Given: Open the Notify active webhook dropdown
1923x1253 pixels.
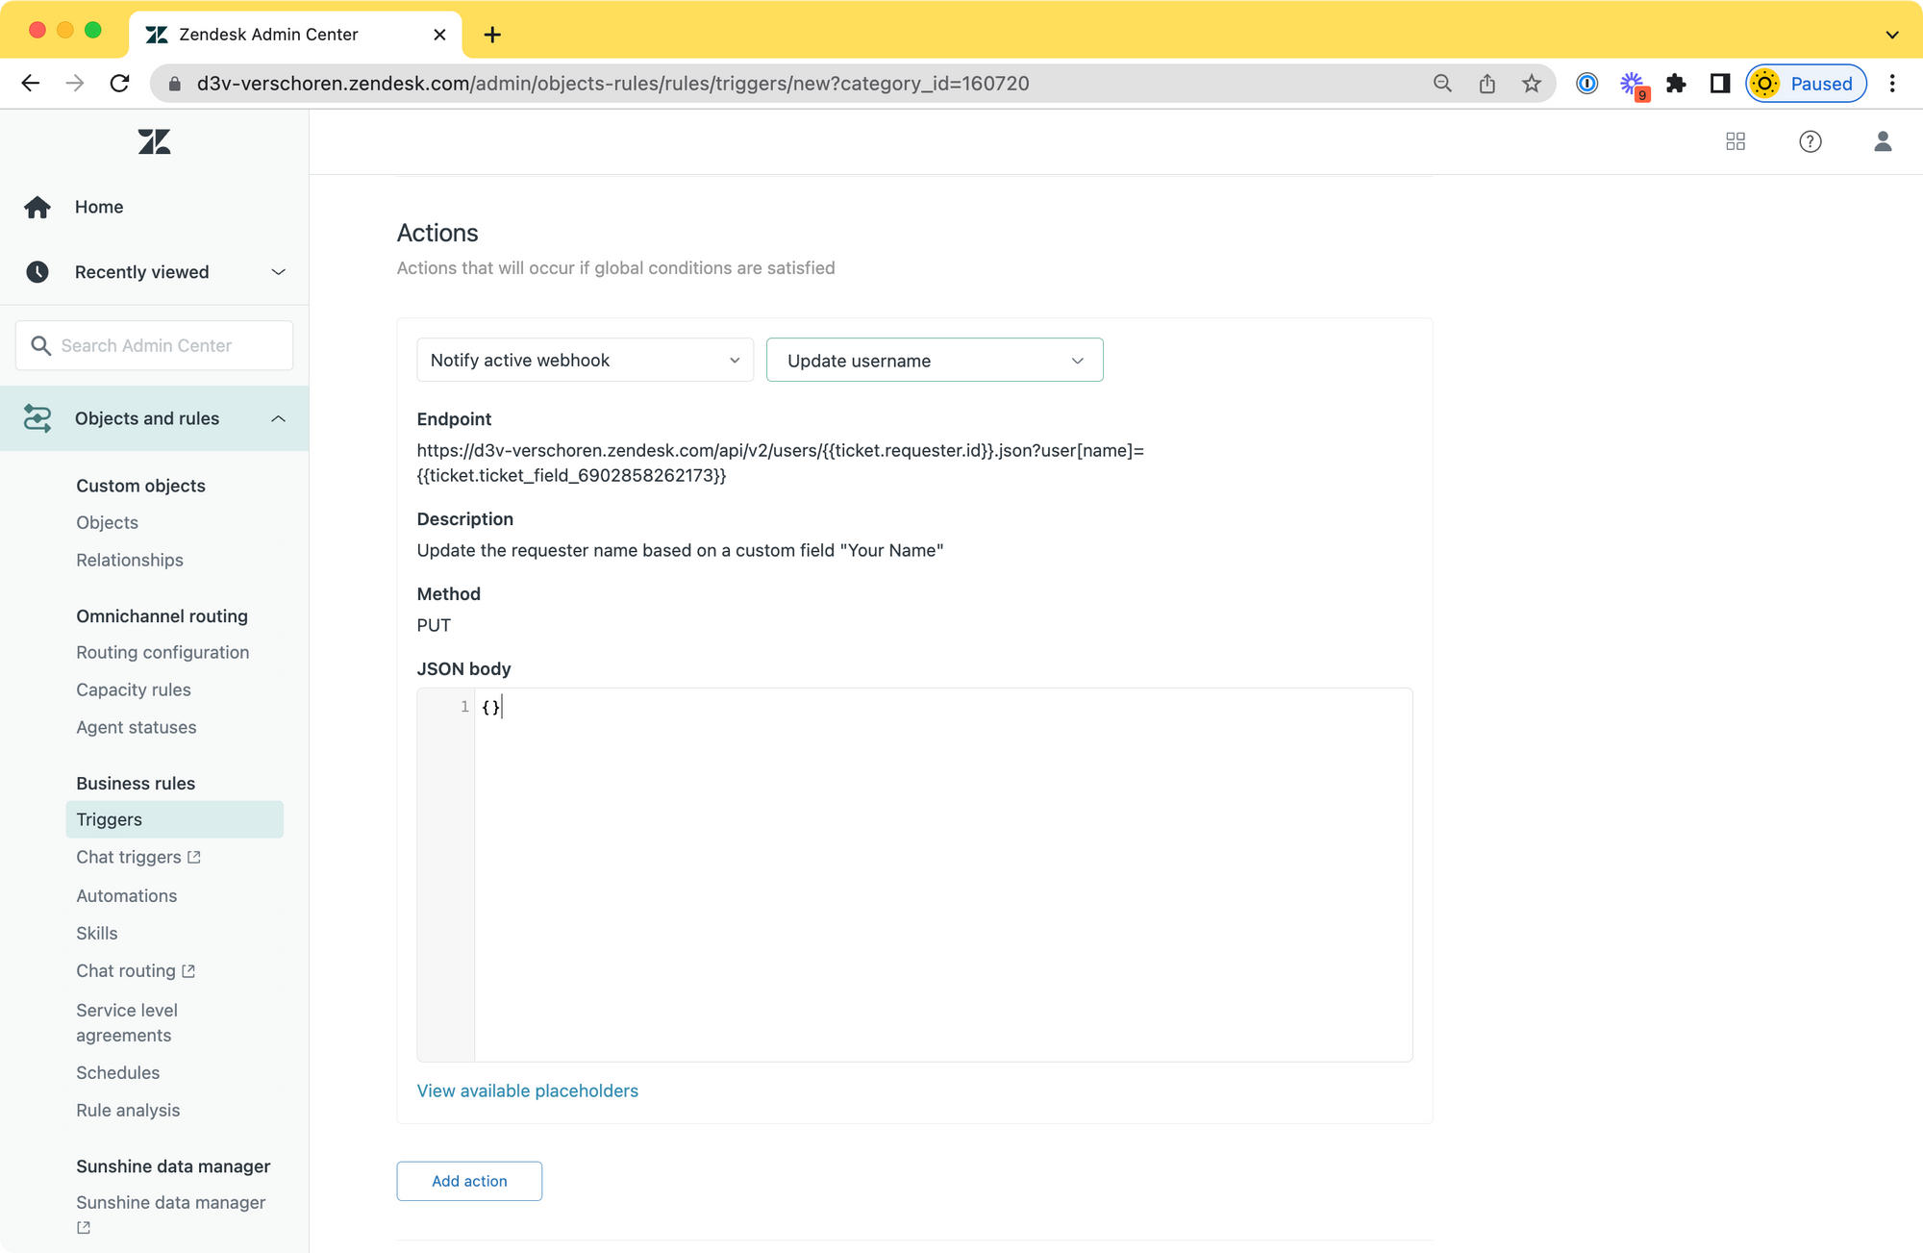Looking at the screenshot, I should pyautogui.click(x=585, y=360).
